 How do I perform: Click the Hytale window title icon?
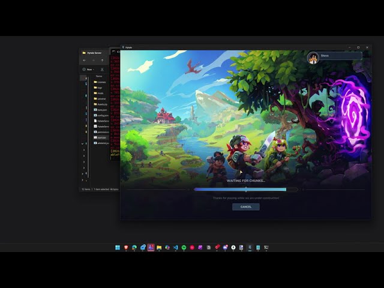tap(123, 47)
